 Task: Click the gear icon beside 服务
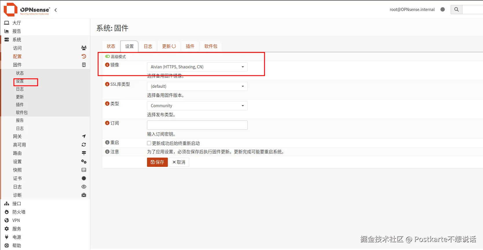click(7, 229)
